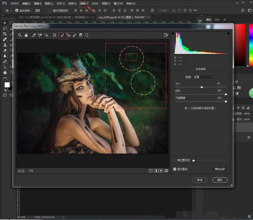
Task: Select the Radial Filter tool
Action: pyautogui.click(x=87, y=35)
